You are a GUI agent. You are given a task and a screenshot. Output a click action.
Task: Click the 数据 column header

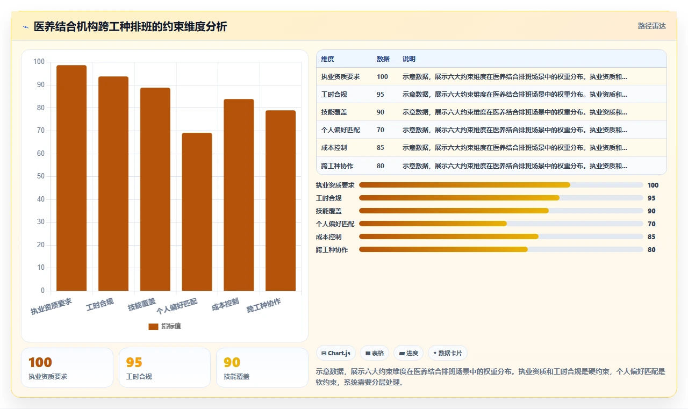coord(383,59)
